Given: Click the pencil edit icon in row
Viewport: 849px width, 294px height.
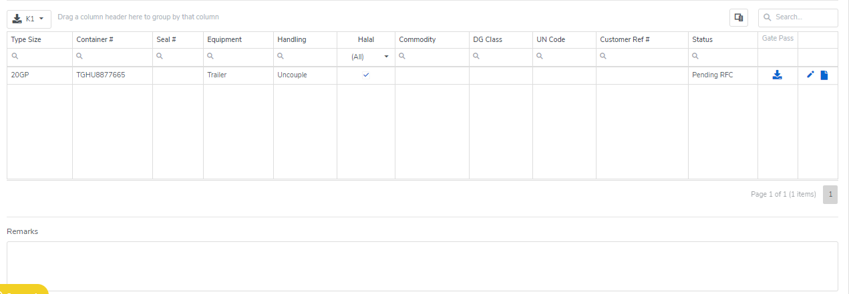Looking at the screenshot, I should [810, 75].
